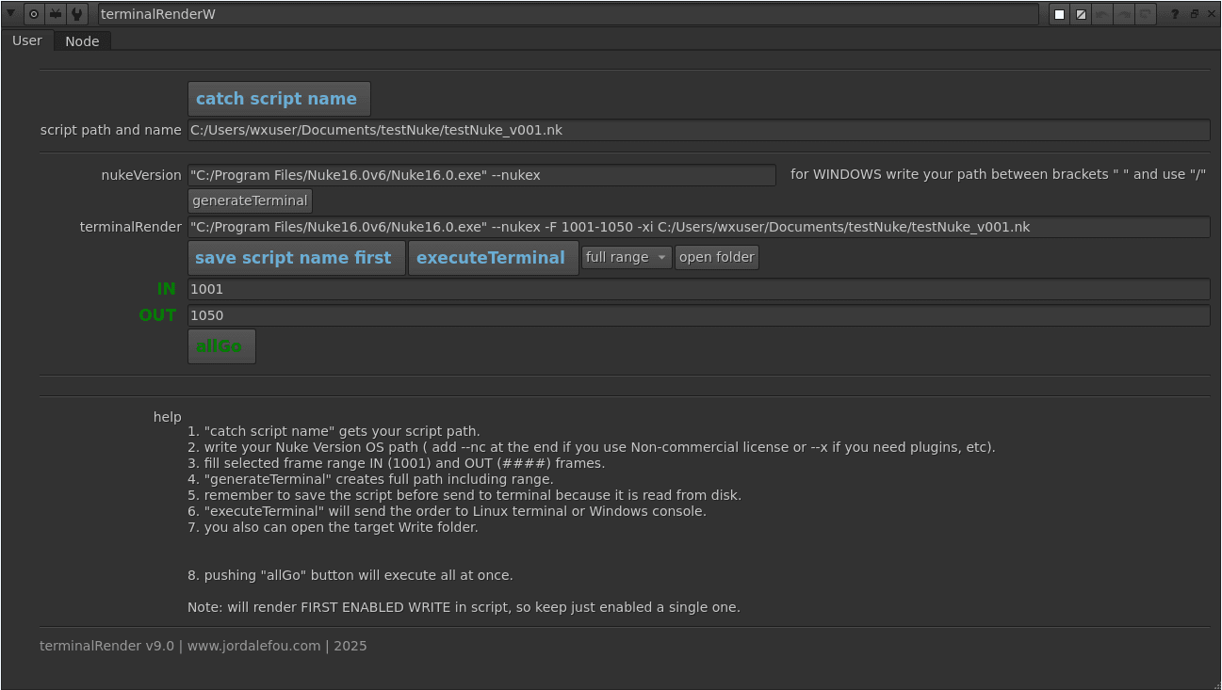
Task: Click the center node in graph icon
Action: coord(34,14)
